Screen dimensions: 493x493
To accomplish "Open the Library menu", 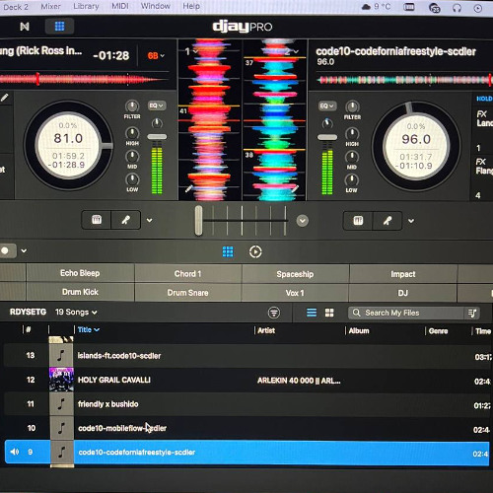I will (86, 6).
